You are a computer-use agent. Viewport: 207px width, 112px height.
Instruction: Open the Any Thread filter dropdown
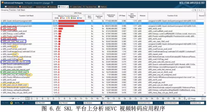click(x=67, y=103)
